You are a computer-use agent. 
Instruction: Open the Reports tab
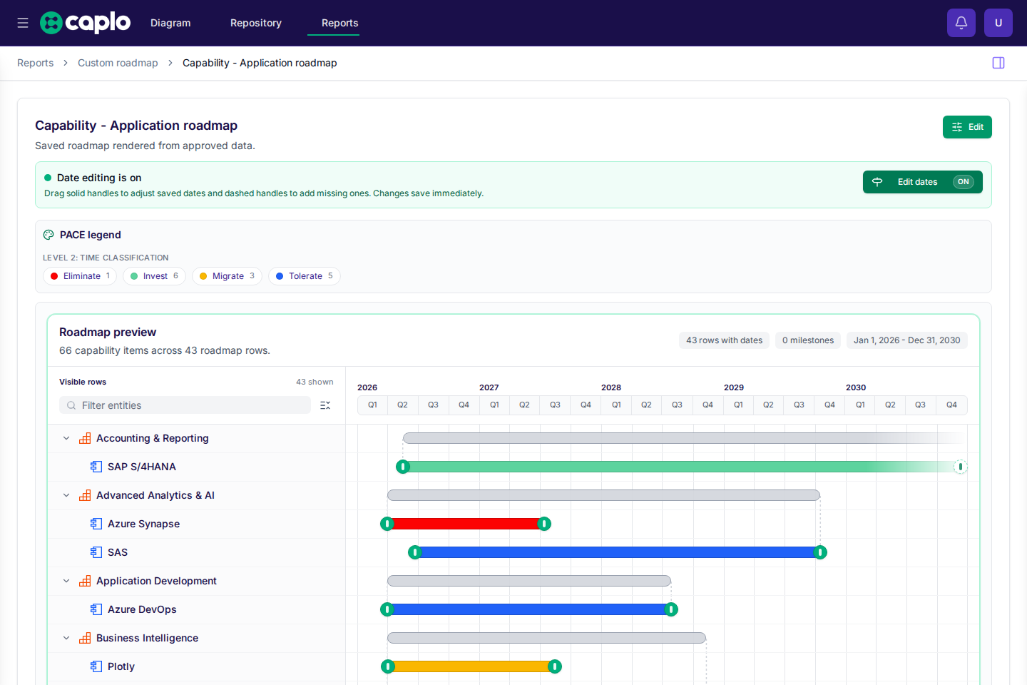click(340, 23)
